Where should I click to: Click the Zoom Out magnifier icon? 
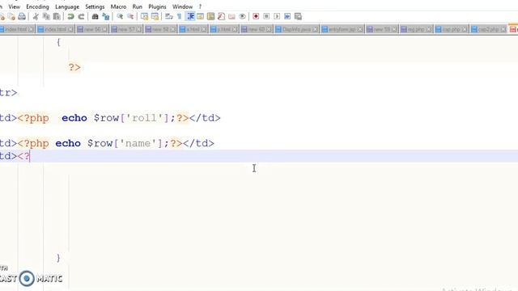point(130,16)
